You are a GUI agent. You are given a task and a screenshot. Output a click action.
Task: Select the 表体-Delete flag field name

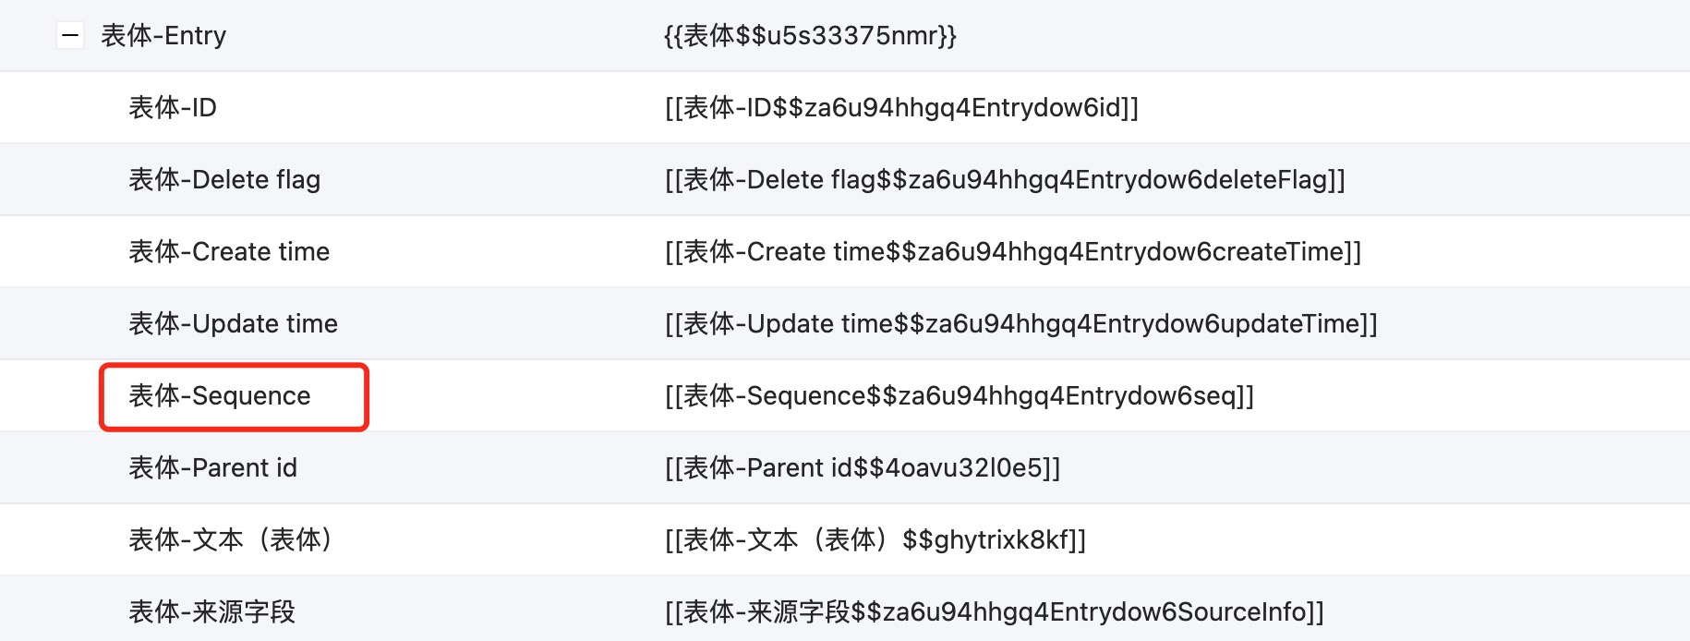pos(224,180)
